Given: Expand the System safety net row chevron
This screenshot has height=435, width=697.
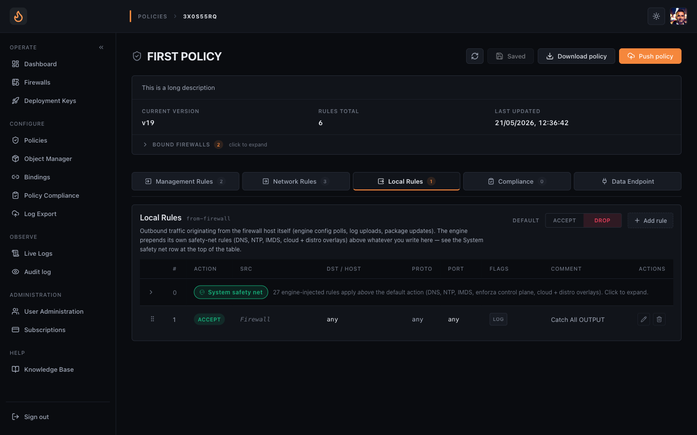Looking at the screenshot, I should [x=151, y=292].
